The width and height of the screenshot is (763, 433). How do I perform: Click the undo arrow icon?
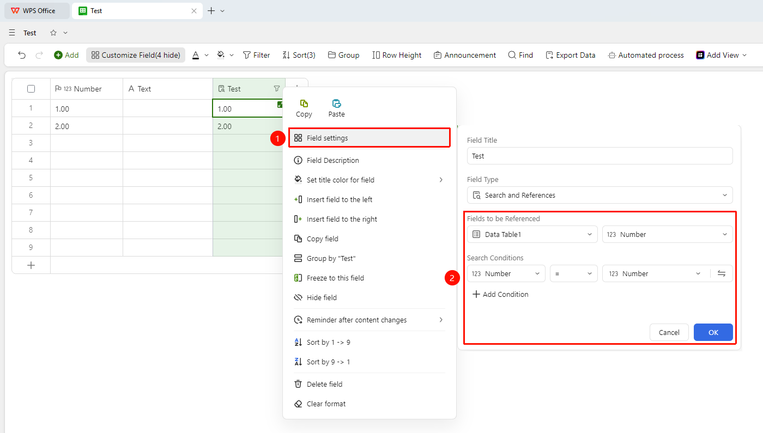tap(22, 55)
